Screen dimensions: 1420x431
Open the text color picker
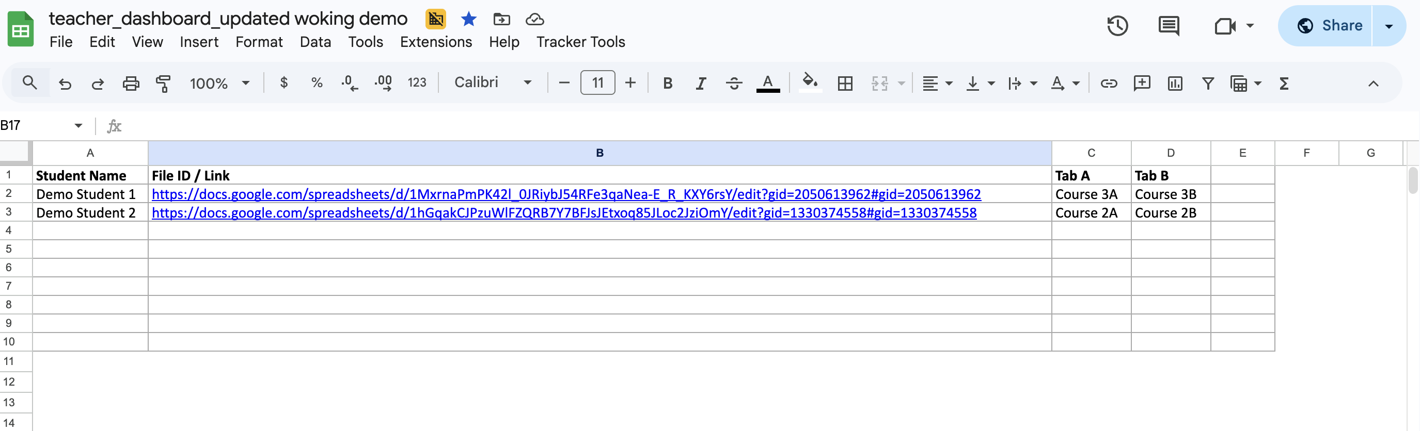(x=768, y=83)
